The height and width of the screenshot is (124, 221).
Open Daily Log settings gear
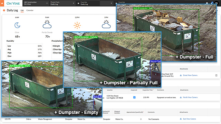coord(4,10)
